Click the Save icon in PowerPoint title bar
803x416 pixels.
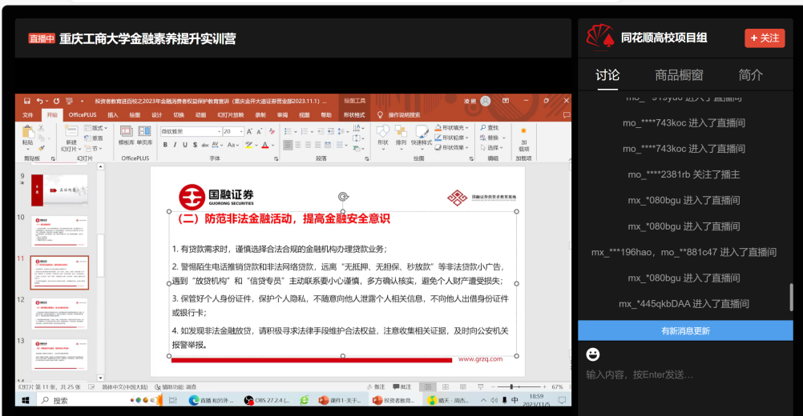(x=26, y=102)
